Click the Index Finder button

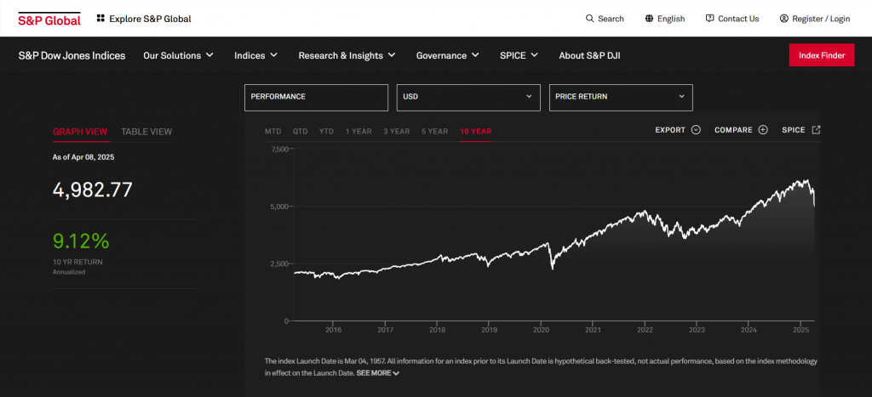(821, 55)
